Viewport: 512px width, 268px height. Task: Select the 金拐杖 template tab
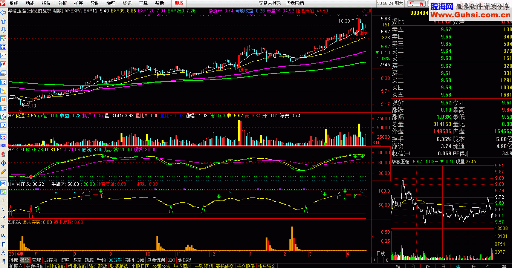185,260
